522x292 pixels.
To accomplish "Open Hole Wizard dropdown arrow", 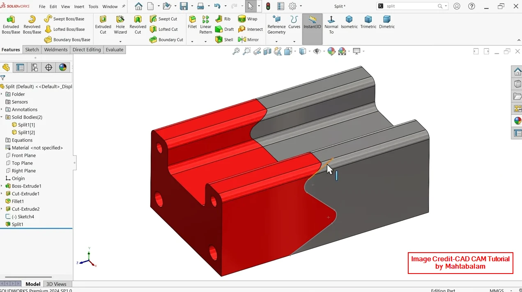I will [x=120, y=41].
